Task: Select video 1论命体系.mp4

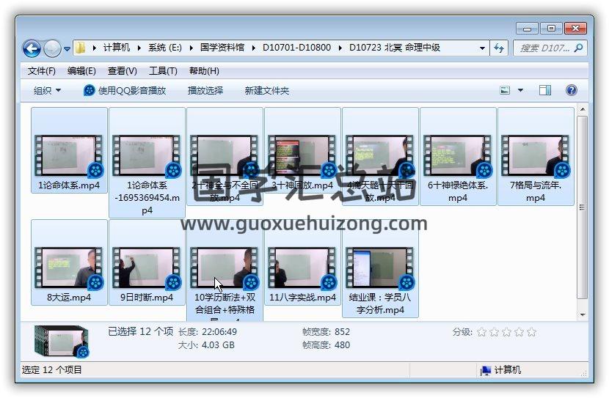Action: (x=69, y=150)
